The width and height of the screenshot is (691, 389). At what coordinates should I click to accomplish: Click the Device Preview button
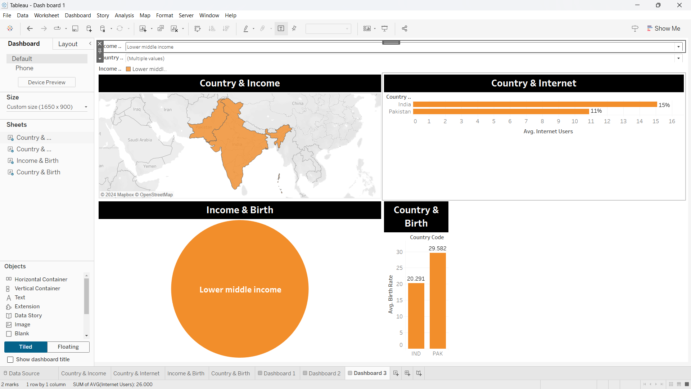(47, 82)
